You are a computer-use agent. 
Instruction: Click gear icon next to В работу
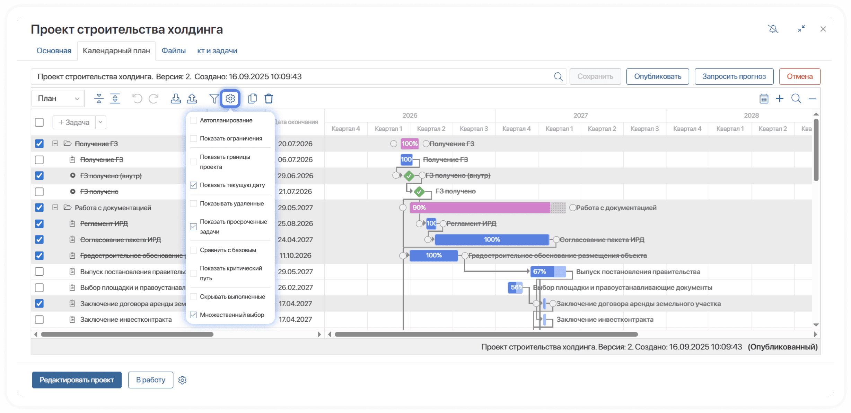coord(182,380)
